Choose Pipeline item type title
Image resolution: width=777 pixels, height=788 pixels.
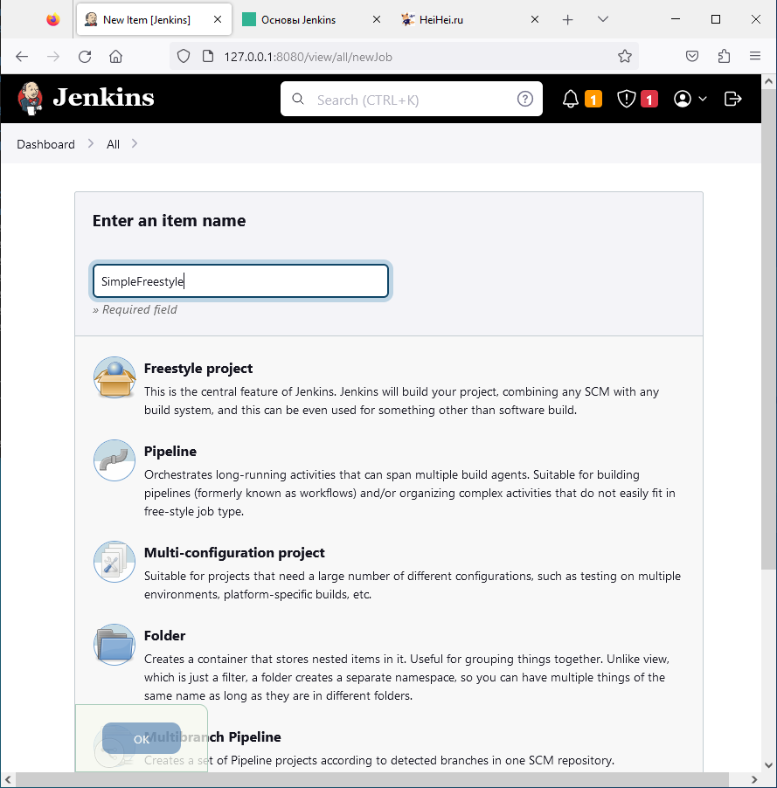click(170, 452)
